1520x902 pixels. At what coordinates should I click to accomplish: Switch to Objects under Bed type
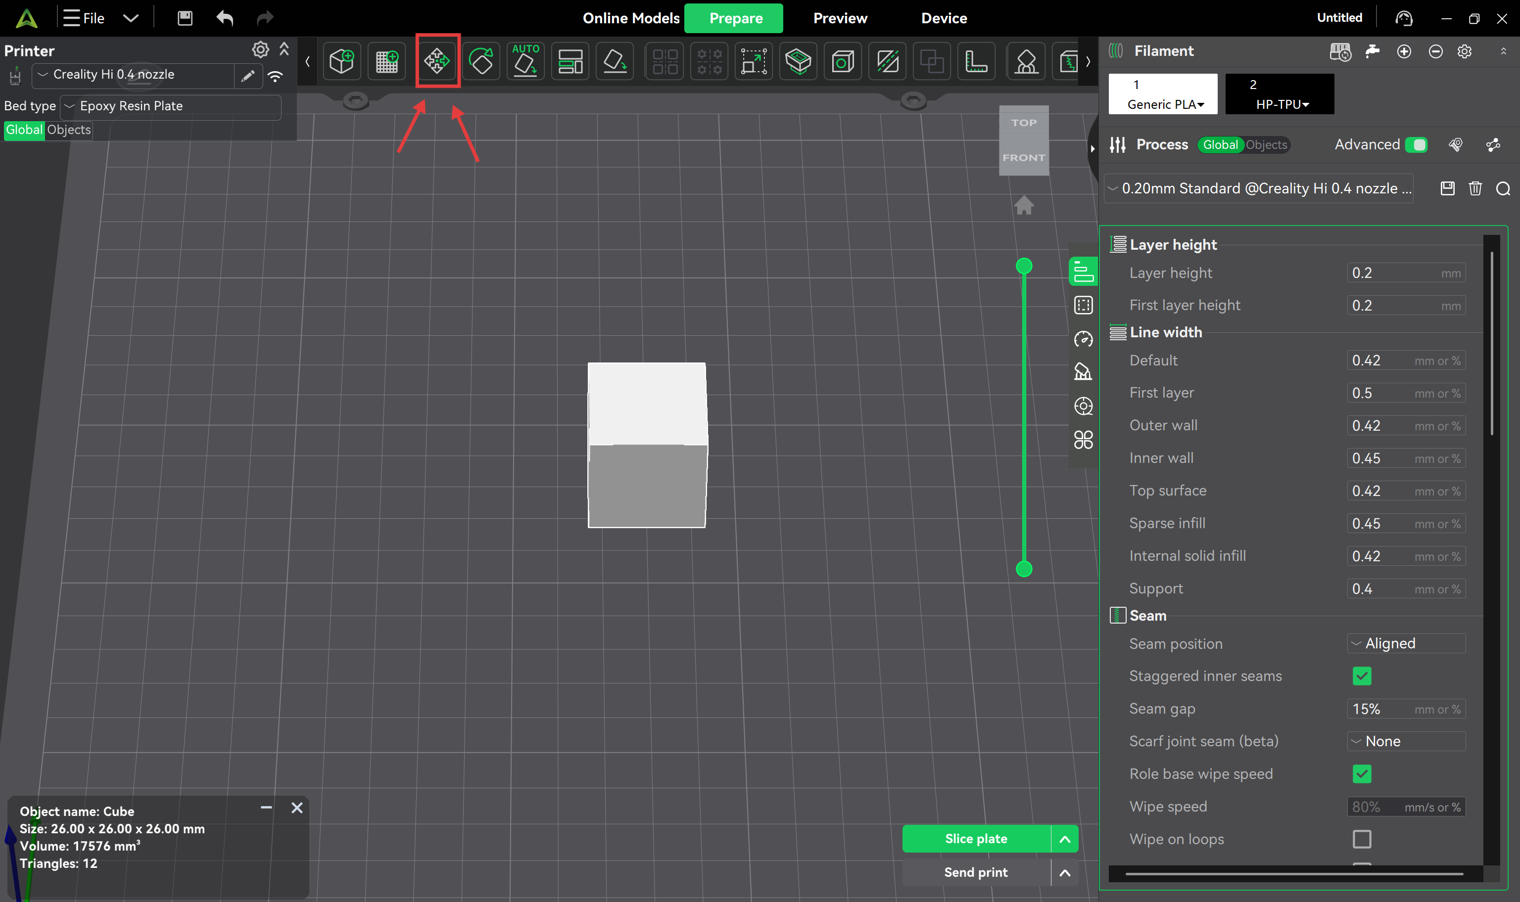(69, 130)
